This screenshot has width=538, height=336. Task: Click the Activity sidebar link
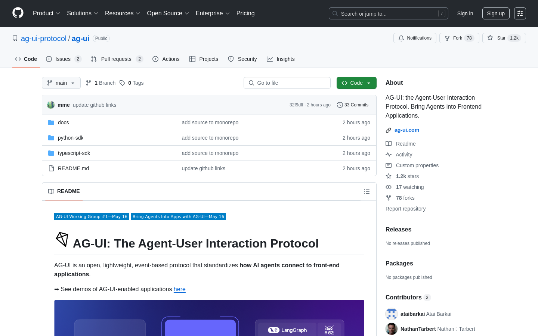pos(399,155)
